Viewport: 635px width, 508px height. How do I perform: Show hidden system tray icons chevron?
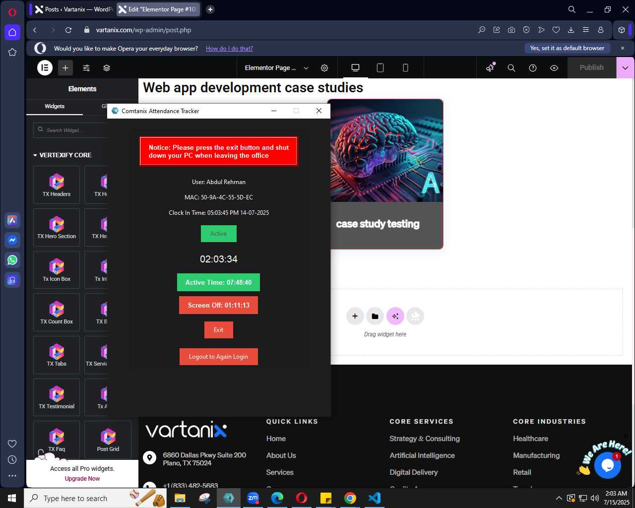coord(559,498)
